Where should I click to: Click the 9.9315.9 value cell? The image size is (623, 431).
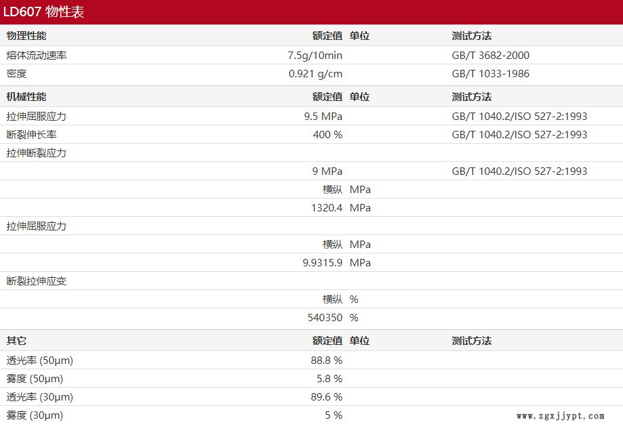322,263
